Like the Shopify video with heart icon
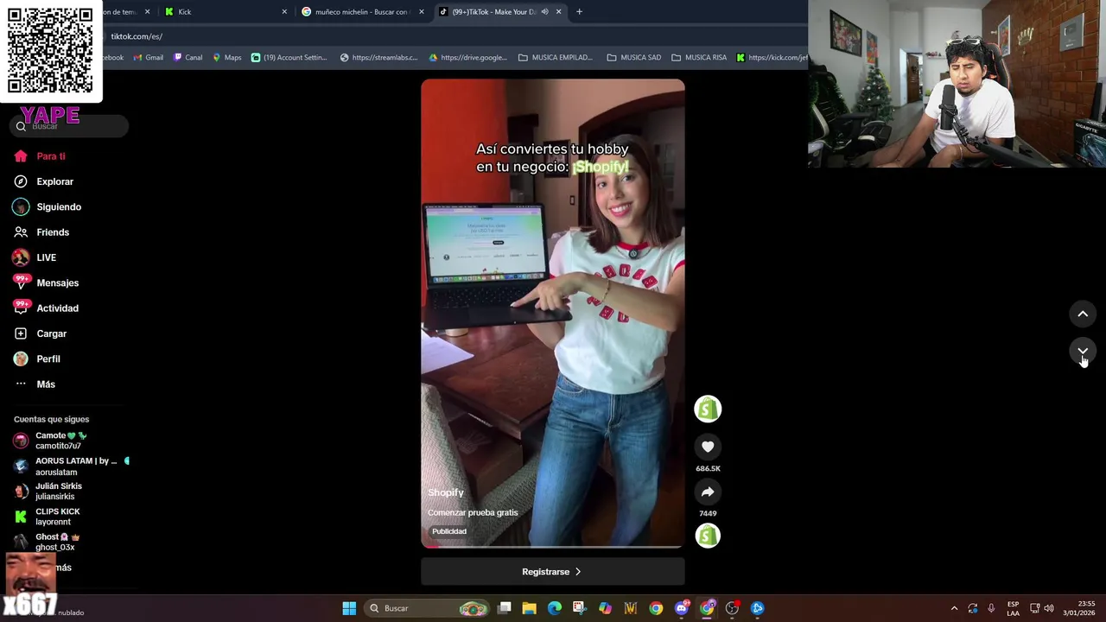The width and height of the screenshot is (1106, 622). [708, 447]
